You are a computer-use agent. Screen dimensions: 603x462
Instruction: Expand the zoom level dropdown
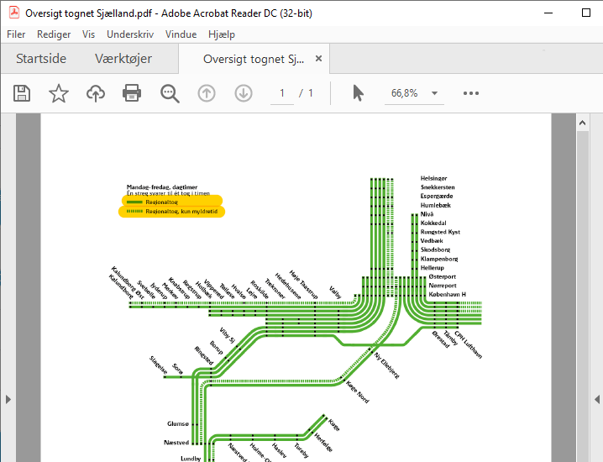(x=435, y=93)
